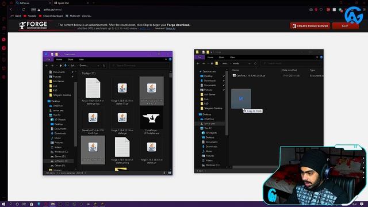
Task: Select Telegram Desktop in Downloads window sidebar
Action: [60, 95]
